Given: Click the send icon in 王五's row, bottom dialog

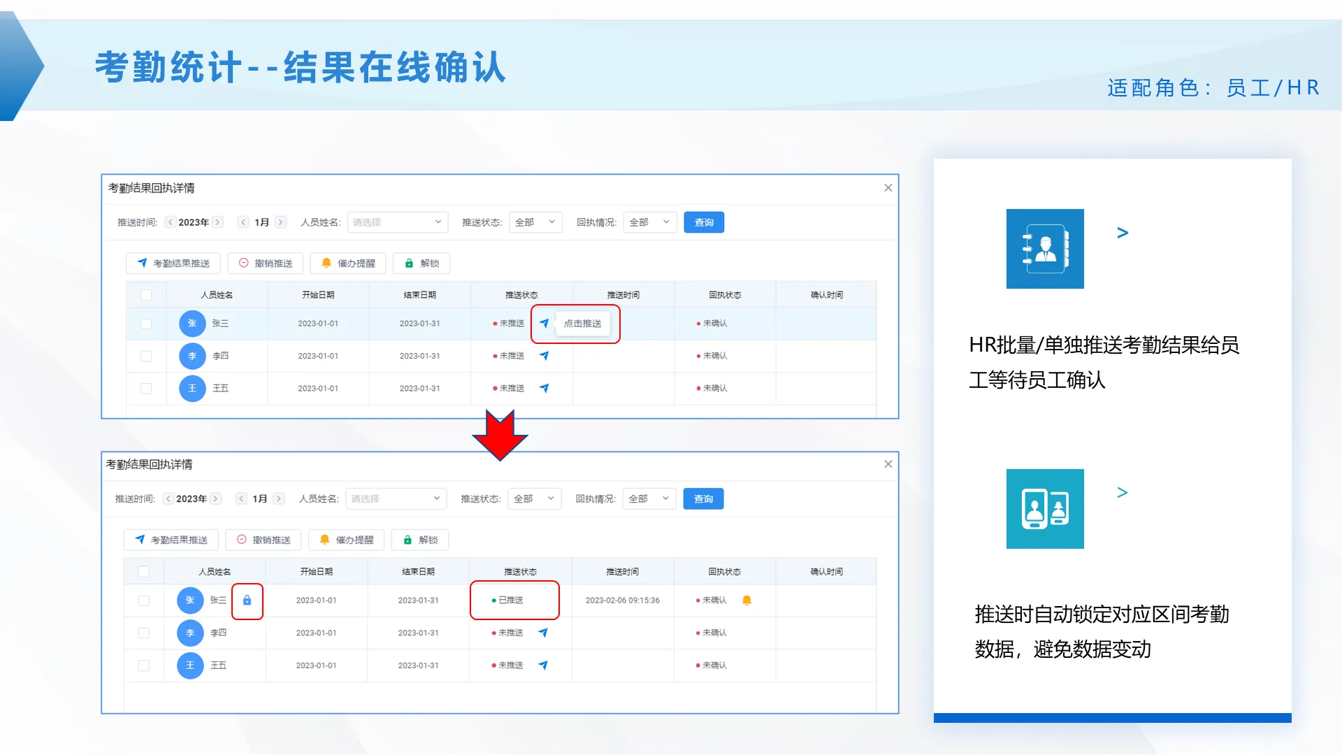Looking at the screenshot, I should point(543,666).
